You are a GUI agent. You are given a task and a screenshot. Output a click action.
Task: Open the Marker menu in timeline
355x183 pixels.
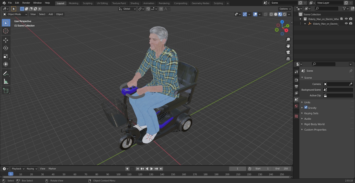pyautogui.click(x=52, y=169)
